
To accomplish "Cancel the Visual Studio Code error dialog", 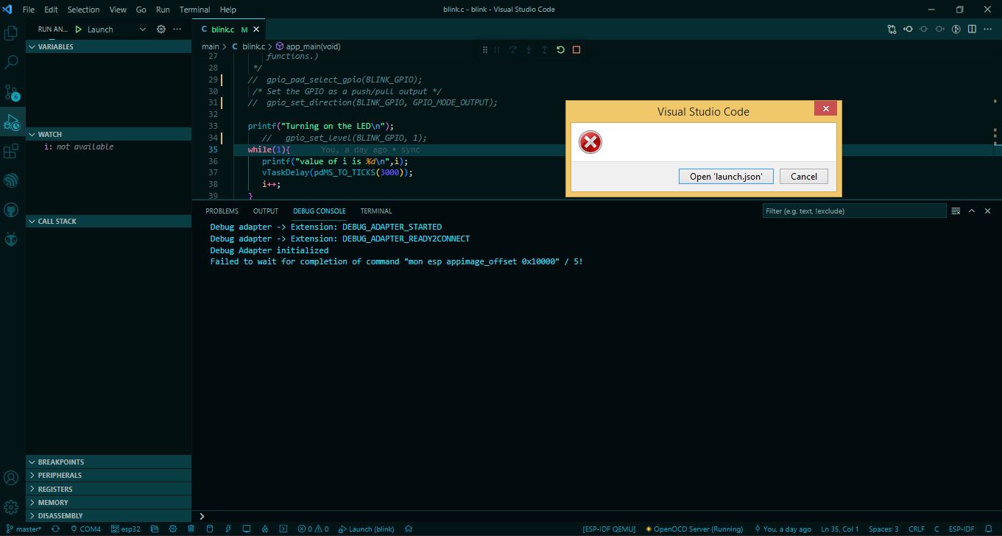I will tap(803, 176).
